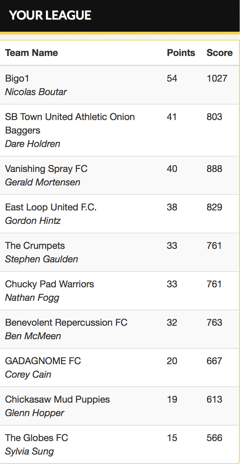Image resolution: width=240 pixels, height=464 pixels.
Task: Open Vanishing Spray FC team
Action: coord(46,169)
